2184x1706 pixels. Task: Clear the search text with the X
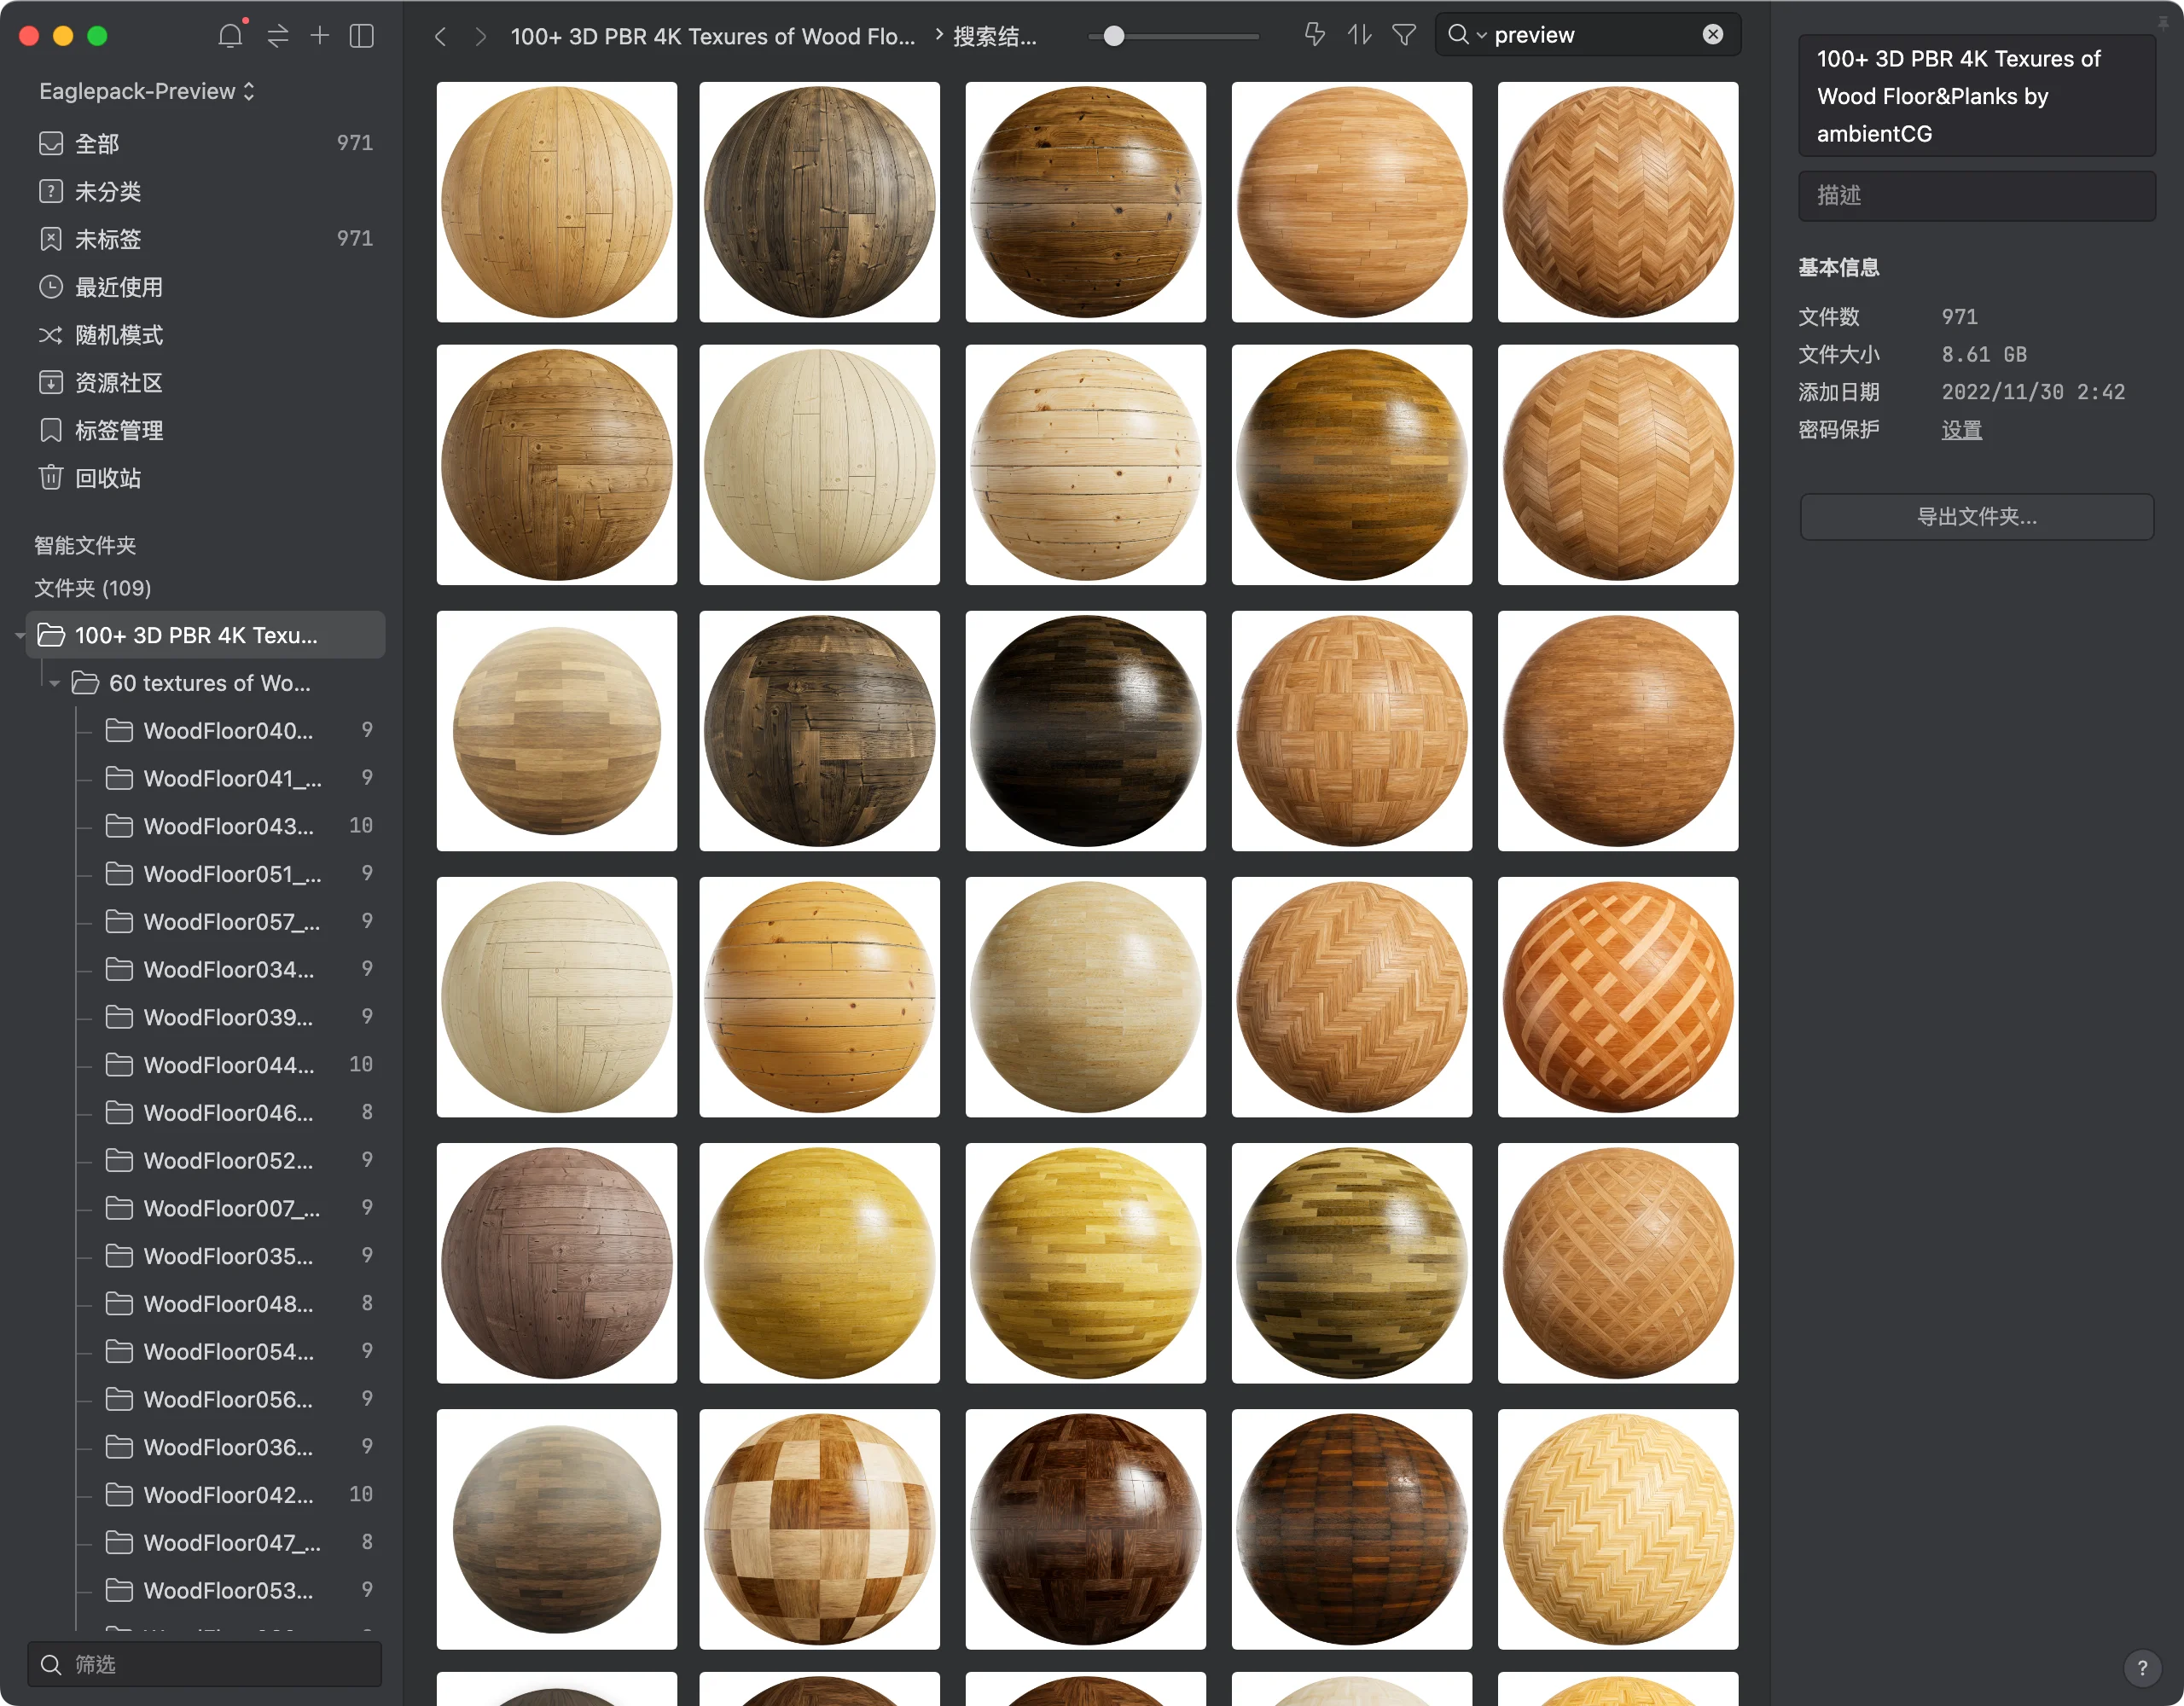pyautogui.click(x=1713, y=35)
